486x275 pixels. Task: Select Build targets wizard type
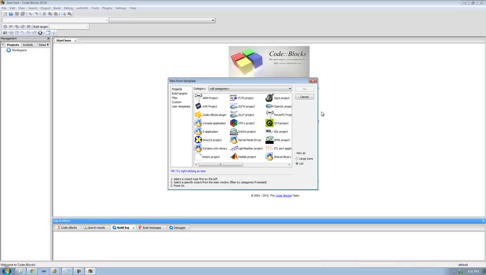point(179,93)
